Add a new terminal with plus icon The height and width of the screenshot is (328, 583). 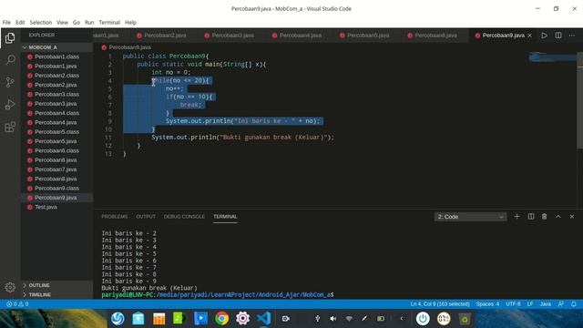517,217
